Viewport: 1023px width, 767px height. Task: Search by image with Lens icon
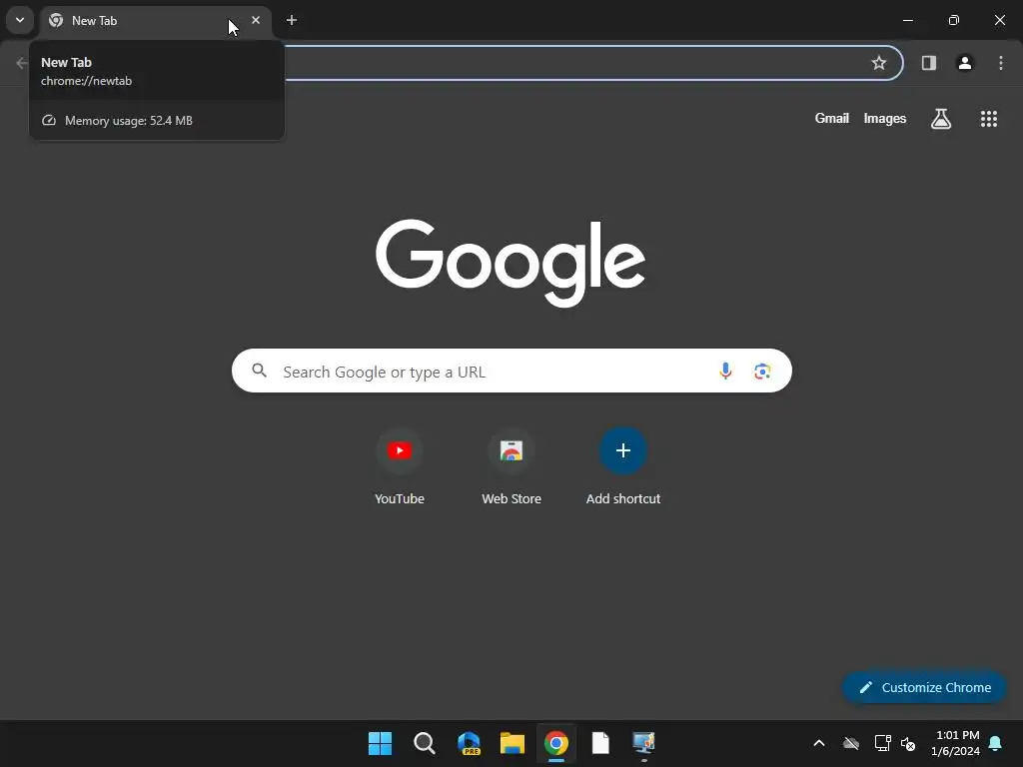tap(762, 372)
